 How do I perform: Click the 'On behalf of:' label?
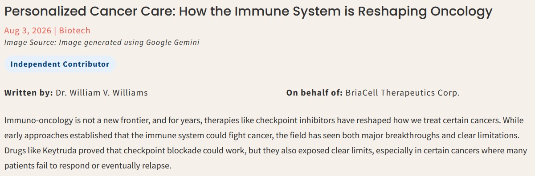point(314,93)
